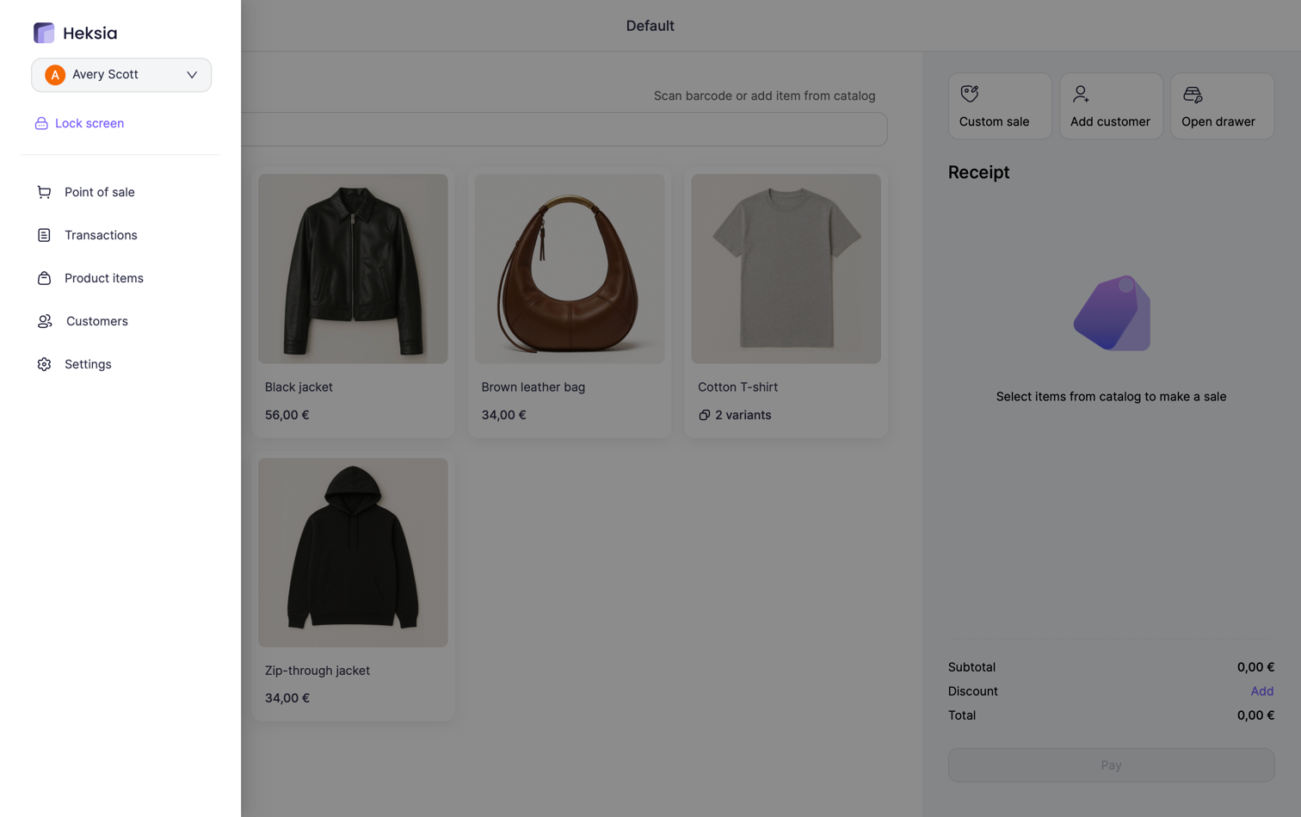Click the Settings gear icon
The image size is (1301, 817).
pos(44,364)
